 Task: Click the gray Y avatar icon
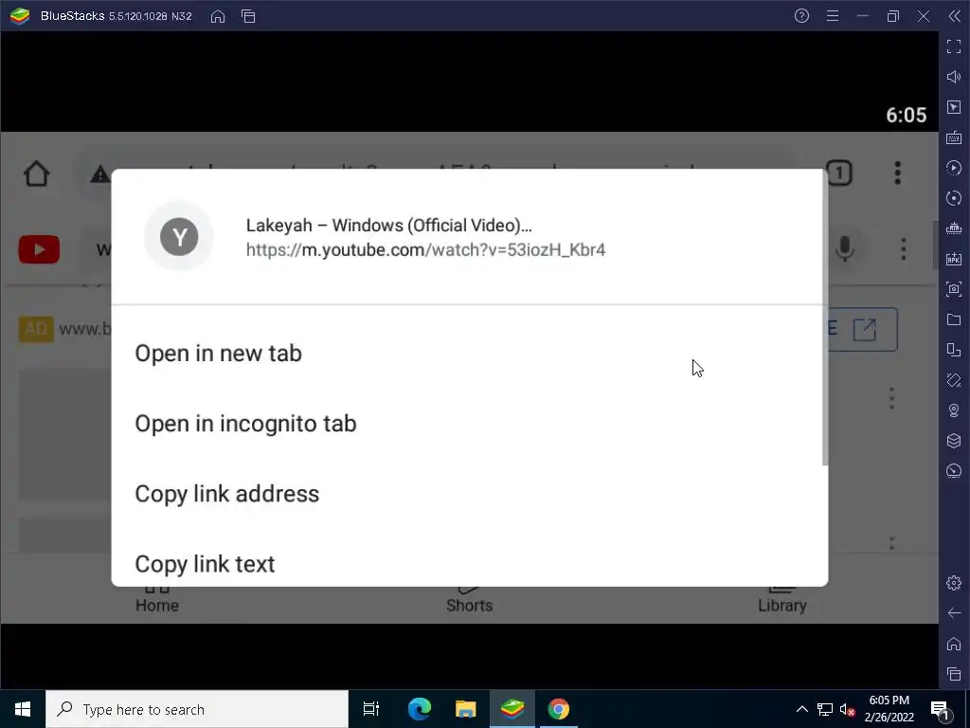click(x=179, y=236)
